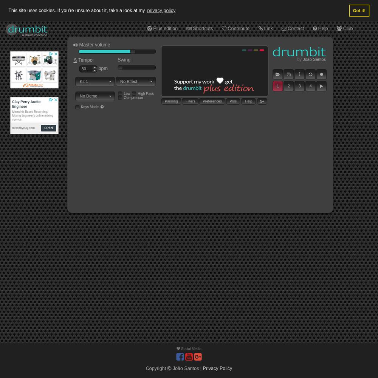Click the master volume speaker icon
378x378 pixels.
click(x=76, y=45)
